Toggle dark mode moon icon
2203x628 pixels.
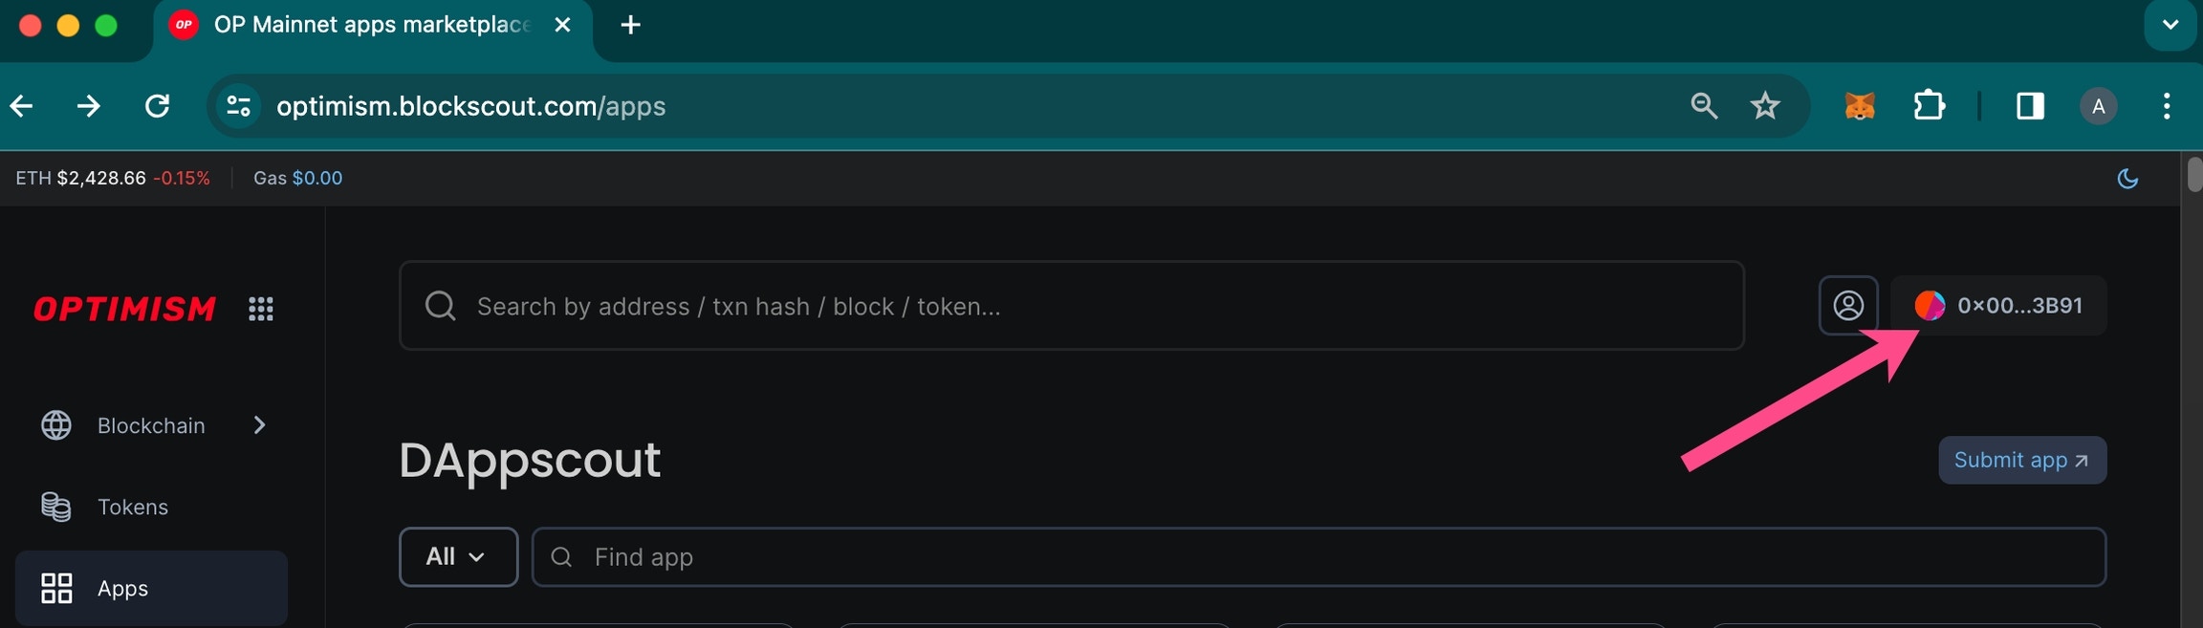point(2127,178)
